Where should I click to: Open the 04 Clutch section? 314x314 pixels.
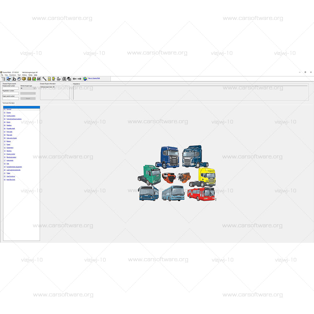[x=7, y=122]
